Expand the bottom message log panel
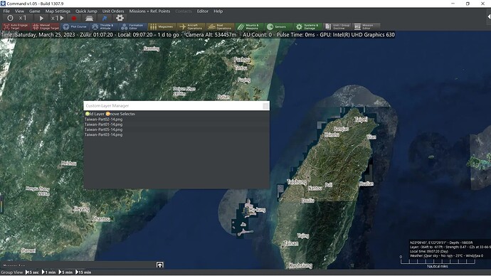The image size is (491, 276). [x=159, y=265]
